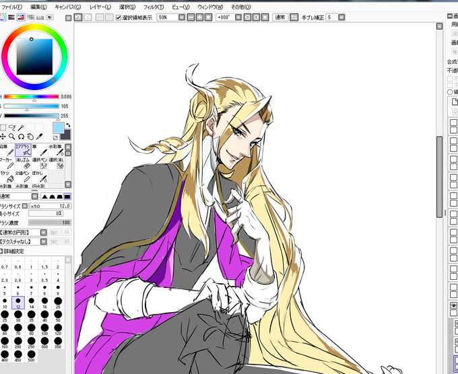458x374 pixels.
Task: Open the +000° rotation angle dropdown
Action: [x=238, y=17]
